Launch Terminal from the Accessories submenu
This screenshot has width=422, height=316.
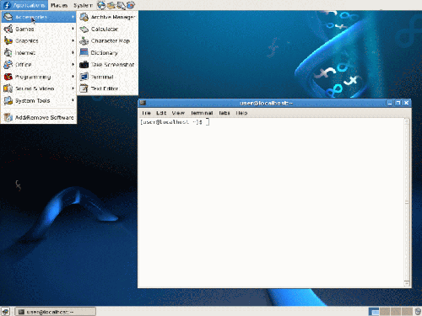(107, 77)
